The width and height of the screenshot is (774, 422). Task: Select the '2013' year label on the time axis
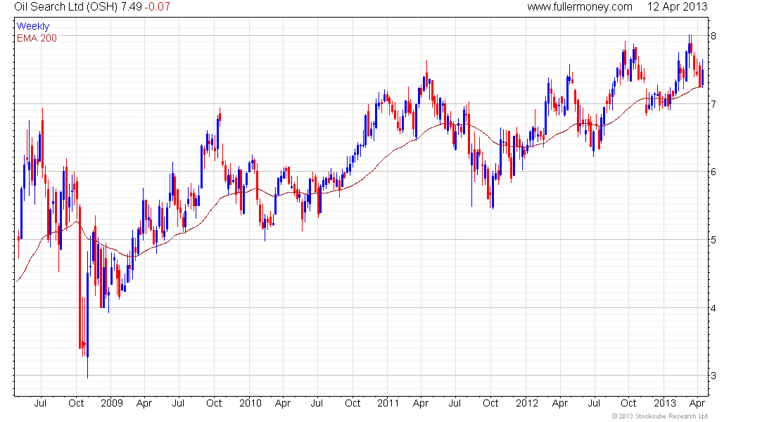pos(665,403)
